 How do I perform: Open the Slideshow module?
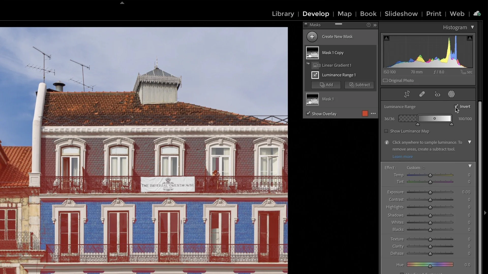coord(401,14)
